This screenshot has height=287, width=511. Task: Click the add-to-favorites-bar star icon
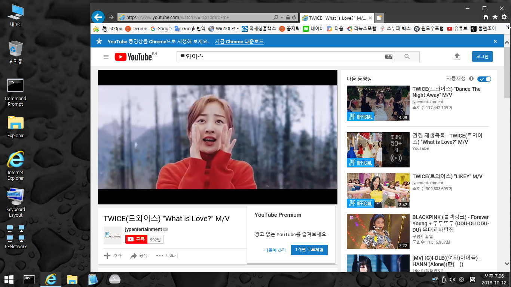[x=96, y=28]
